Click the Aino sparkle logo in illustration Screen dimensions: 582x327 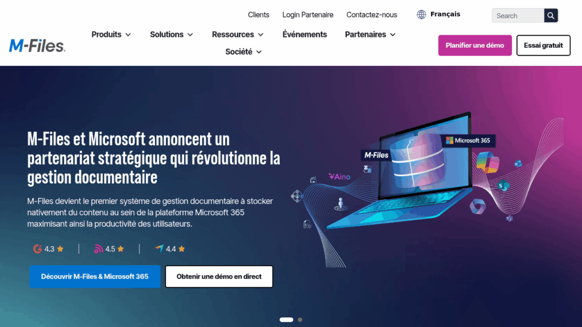click(x=339, y=177)
